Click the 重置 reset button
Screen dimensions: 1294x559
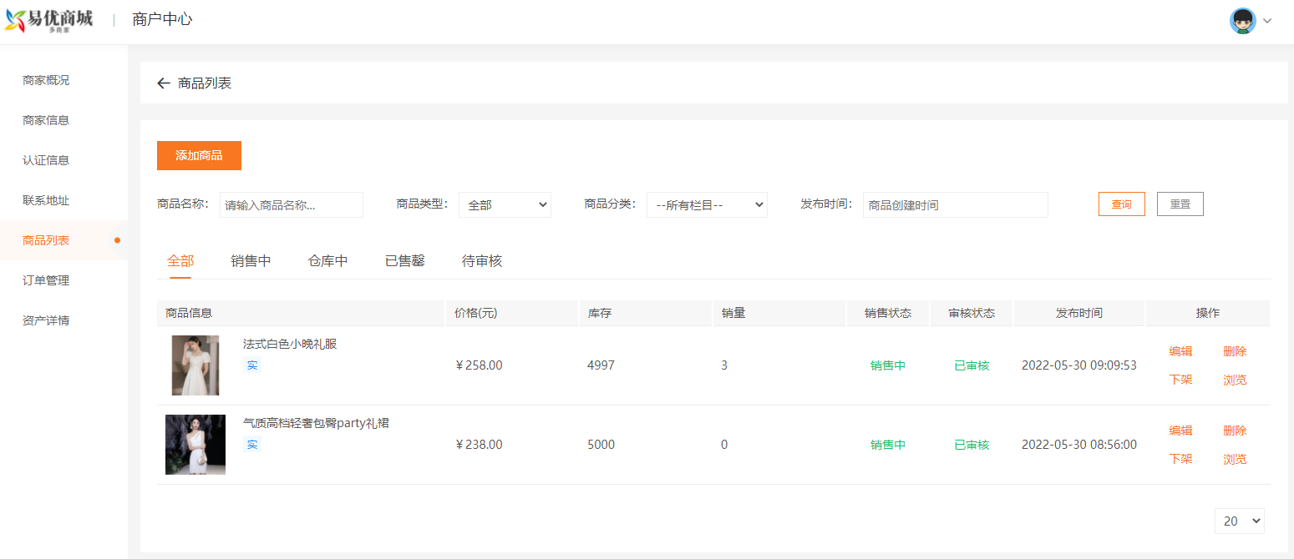click(1180, 204)
